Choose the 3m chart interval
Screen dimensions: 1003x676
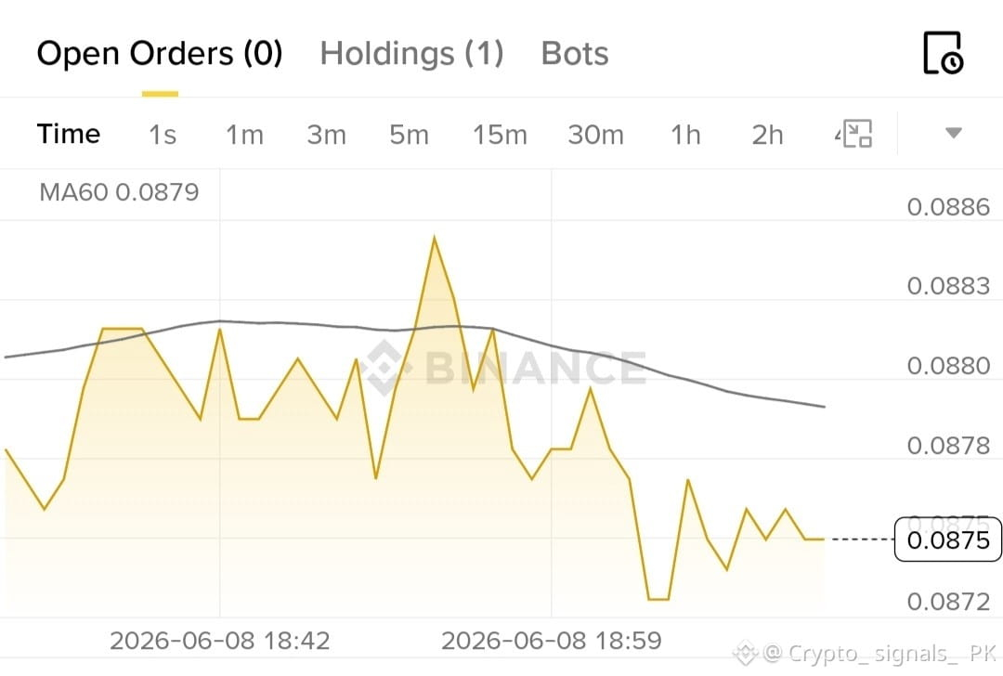326,135
